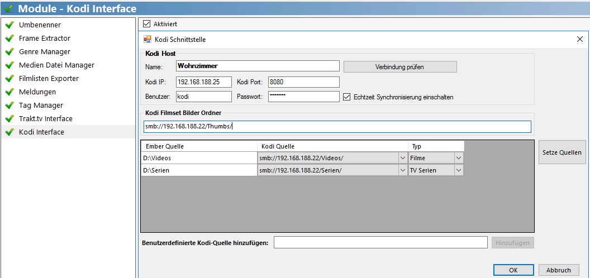Click the Kodi Quelle column header
This screenshot has width=590, height=278.
[x=332, y=146]
